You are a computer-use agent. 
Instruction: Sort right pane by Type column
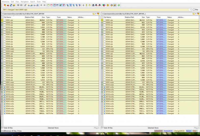151,17
